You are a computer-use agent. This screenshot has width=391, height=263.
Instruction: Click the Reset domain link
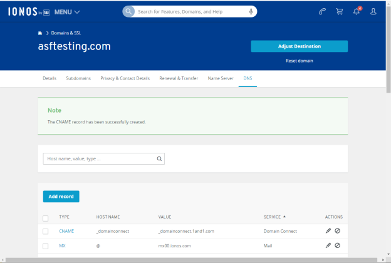coord(300,61)
